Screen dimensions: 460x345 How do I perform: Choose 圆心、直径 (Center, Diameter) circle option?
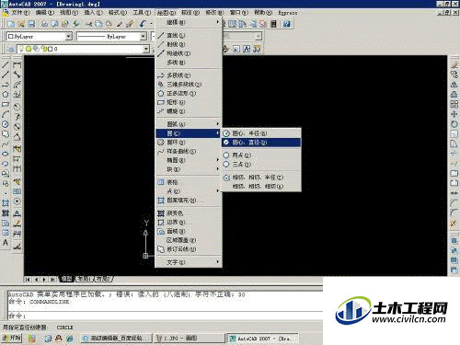tap(261, 143)
